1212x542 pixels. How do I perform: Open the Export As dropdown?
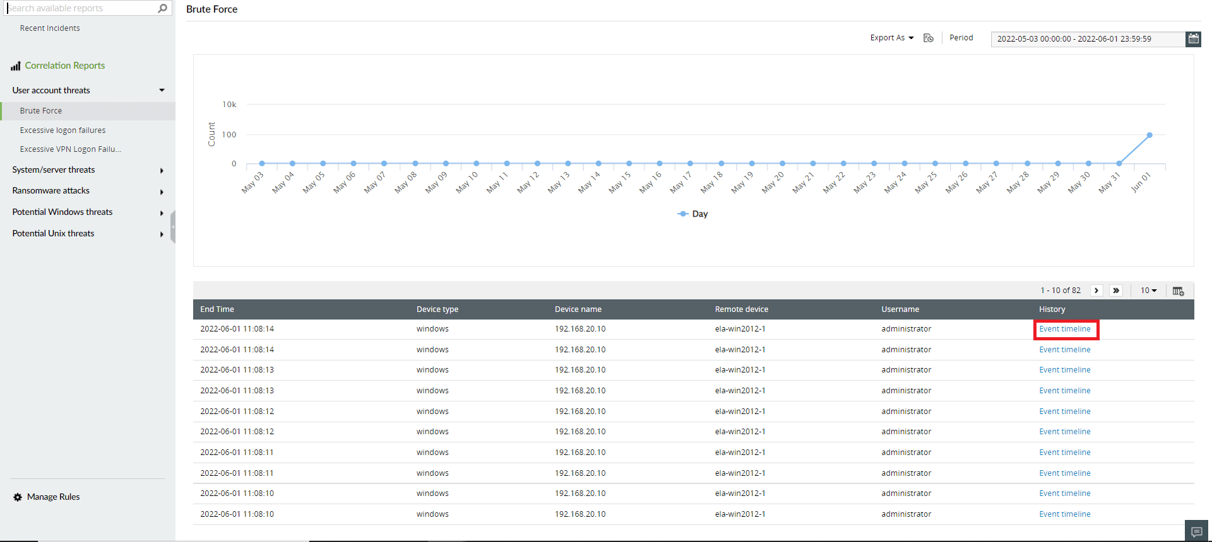coord(892,38)
